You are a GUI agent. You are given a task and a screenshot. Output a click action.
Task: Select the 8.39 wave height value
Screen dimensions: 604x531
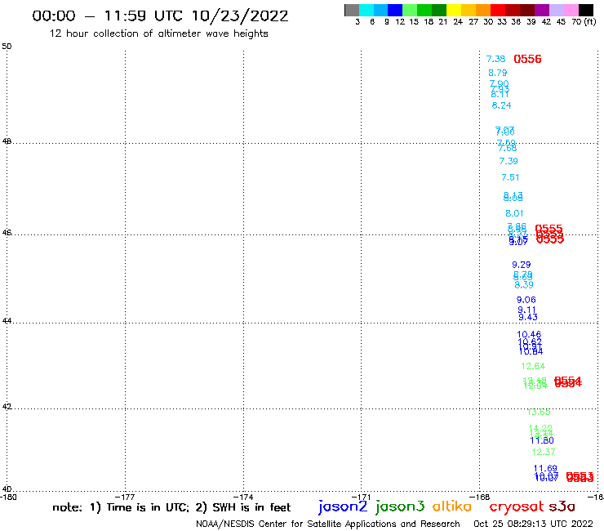point(524,285)
